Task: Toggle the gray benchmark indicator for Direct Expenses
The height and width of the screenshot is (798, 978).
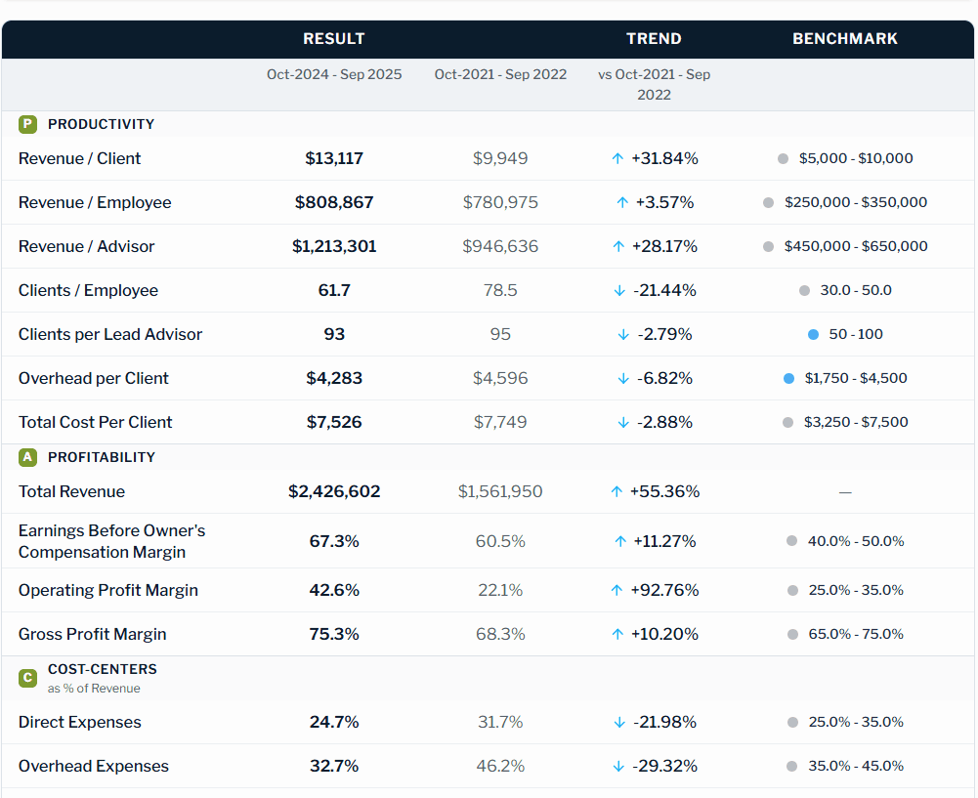Action: (x=791, y=722)
